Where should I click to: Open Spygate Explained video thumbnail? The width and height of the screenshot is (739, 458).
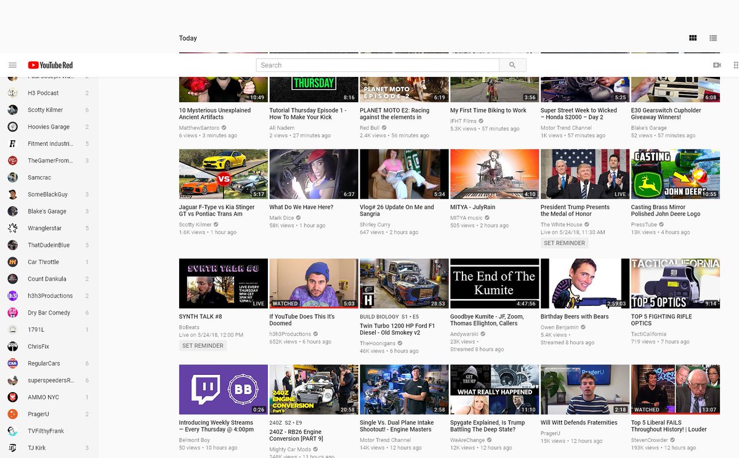(x=495, y=389)
